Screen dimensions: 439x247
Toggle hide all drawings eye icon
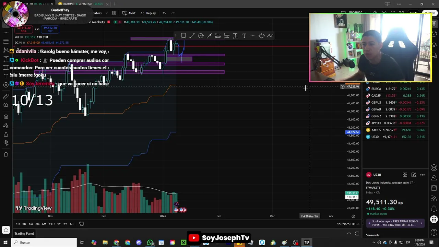click(x=6, y=143)
